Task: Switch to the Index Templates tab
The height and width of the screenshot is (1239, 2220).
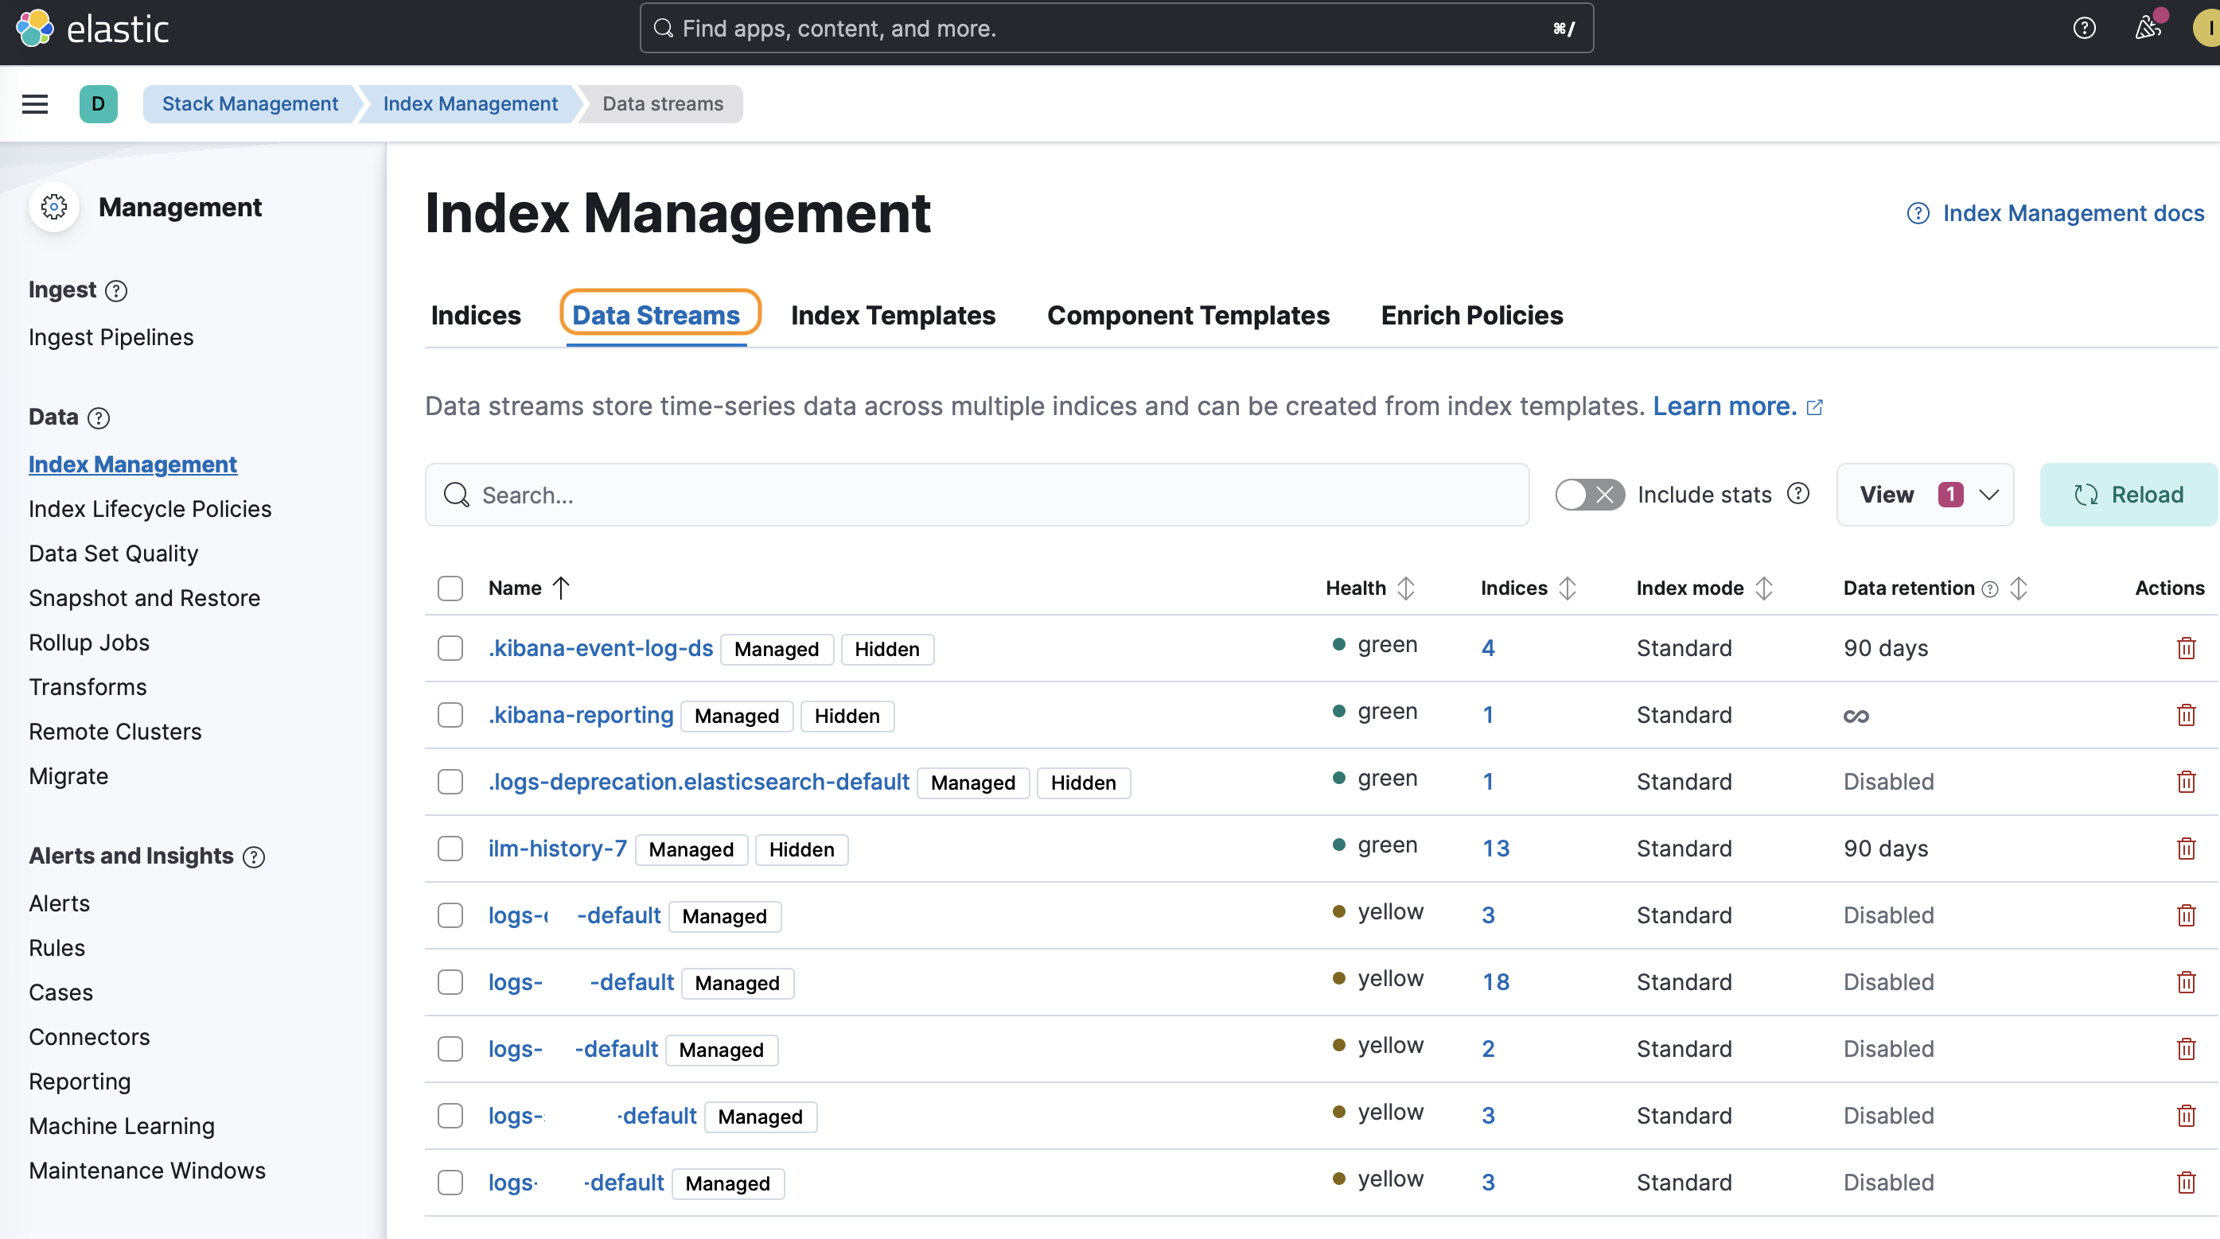Action: [893, 316]
